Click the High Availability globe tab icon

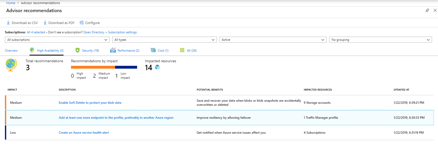(x=32, y=50)
